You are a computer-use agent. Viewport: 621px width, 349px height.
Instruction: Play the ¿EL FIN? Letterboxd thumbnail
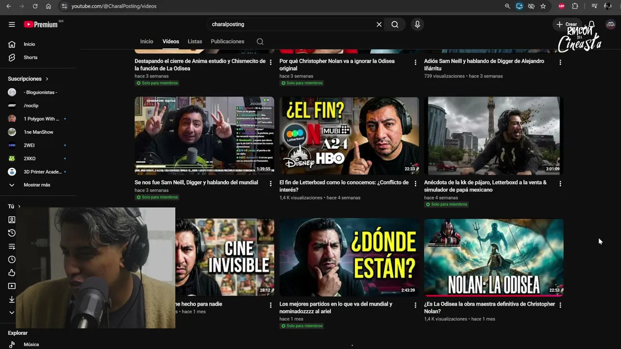(x=349, y=136)
